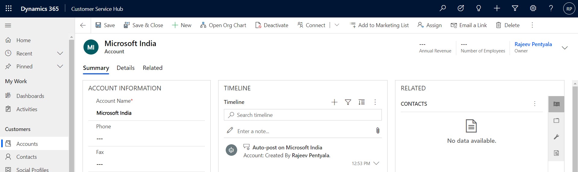Expand the Connect dropdown chevron
The height and width of the screenshot is (172, 578).
tap(337, 25)
